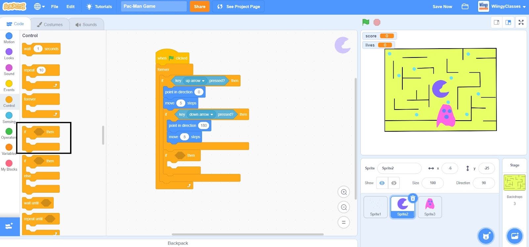Open Tutorials from the lightbulb item

(99, 7)
